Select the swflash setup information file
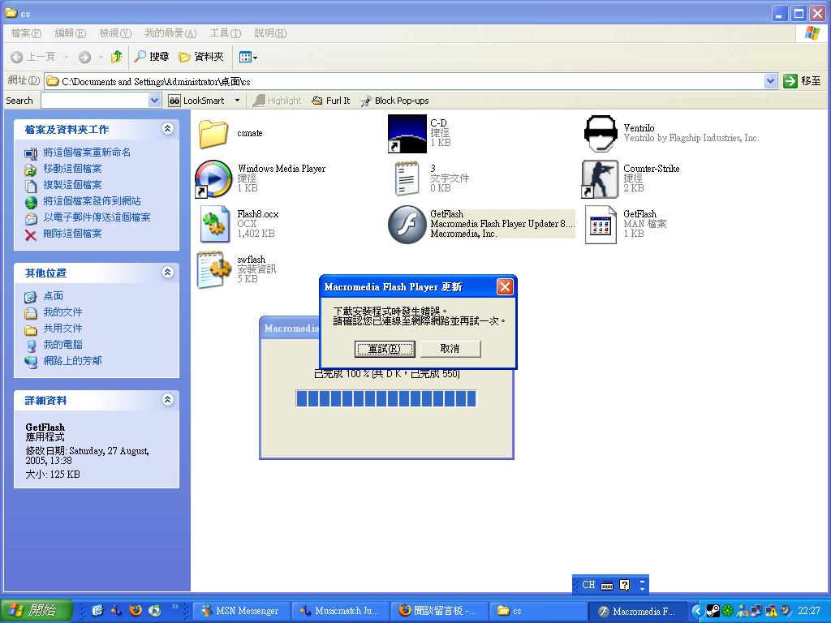Viewport: 831px width, 623px height. click(x=213, y=269)
